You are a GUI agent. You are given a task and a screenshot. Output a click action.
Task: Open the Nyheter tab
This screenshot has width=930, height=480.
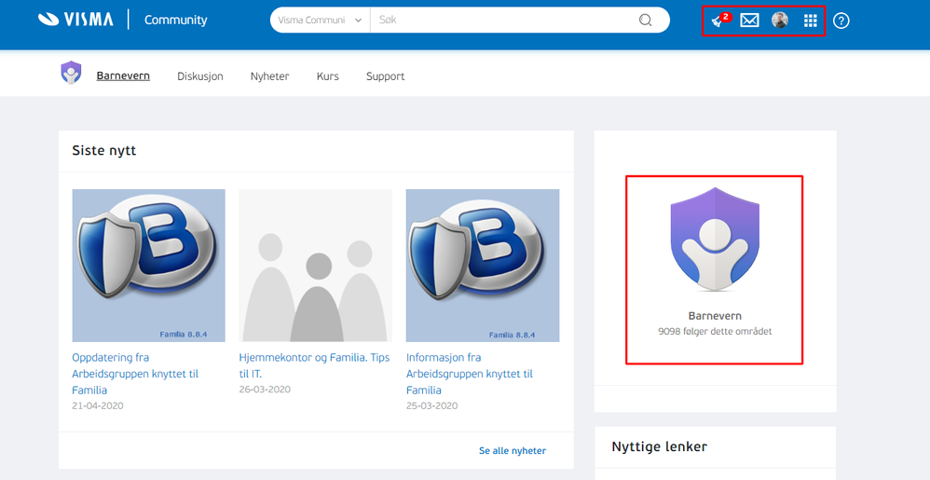270,76
